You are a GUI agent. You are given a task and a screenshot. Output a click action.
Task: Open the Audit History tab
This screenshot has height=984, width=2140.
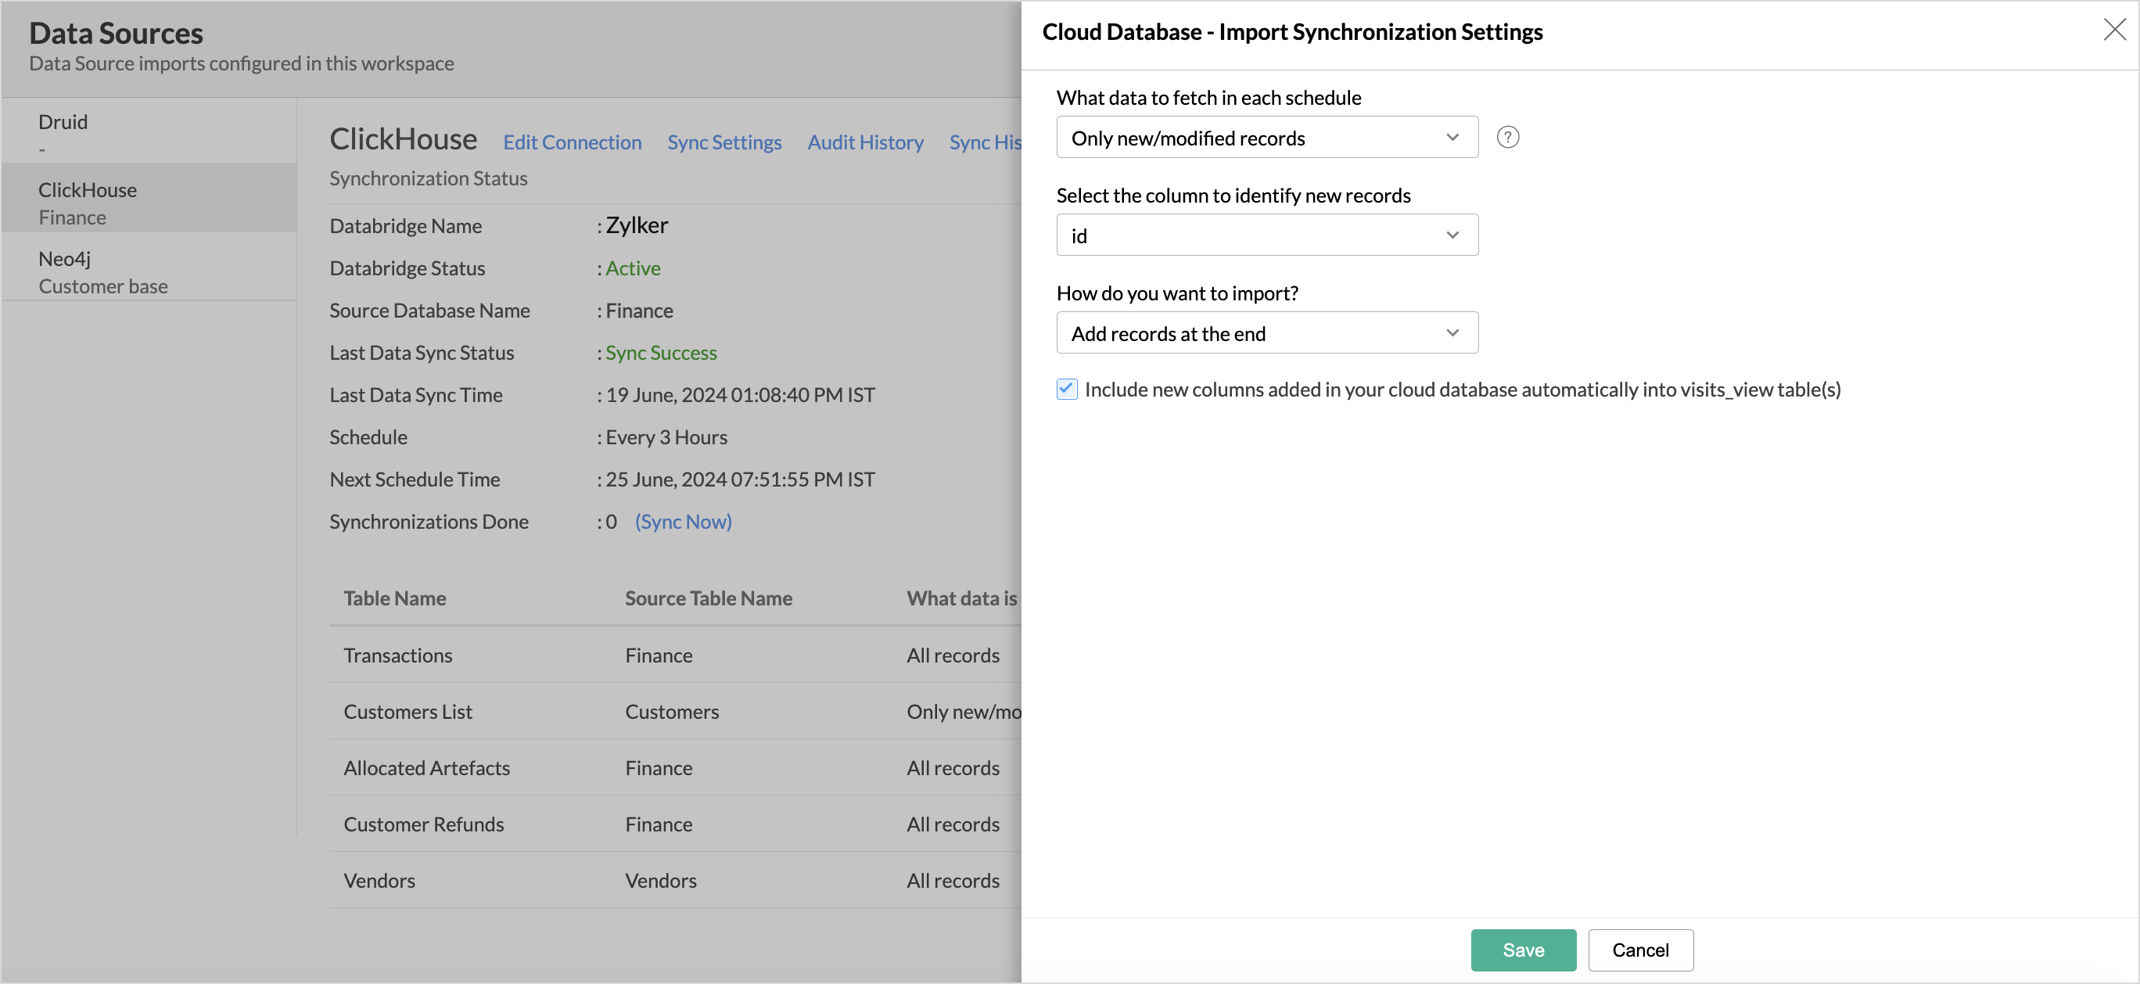(x=865, y=142)
